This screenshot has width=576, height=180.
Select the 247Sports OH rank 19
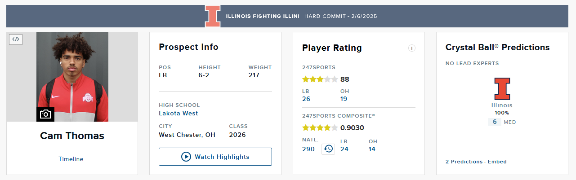pyautogui.click(x=344, y=99)
